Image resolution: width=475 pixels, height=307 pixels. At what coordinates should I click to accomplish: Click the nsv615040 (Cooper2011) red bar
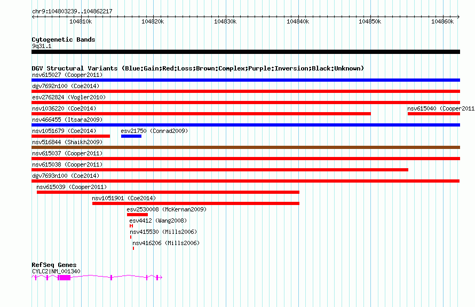point(434,114)
